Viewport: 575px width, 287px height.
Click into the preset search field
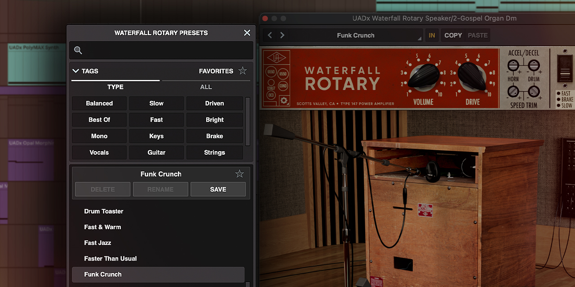(161, 50)
